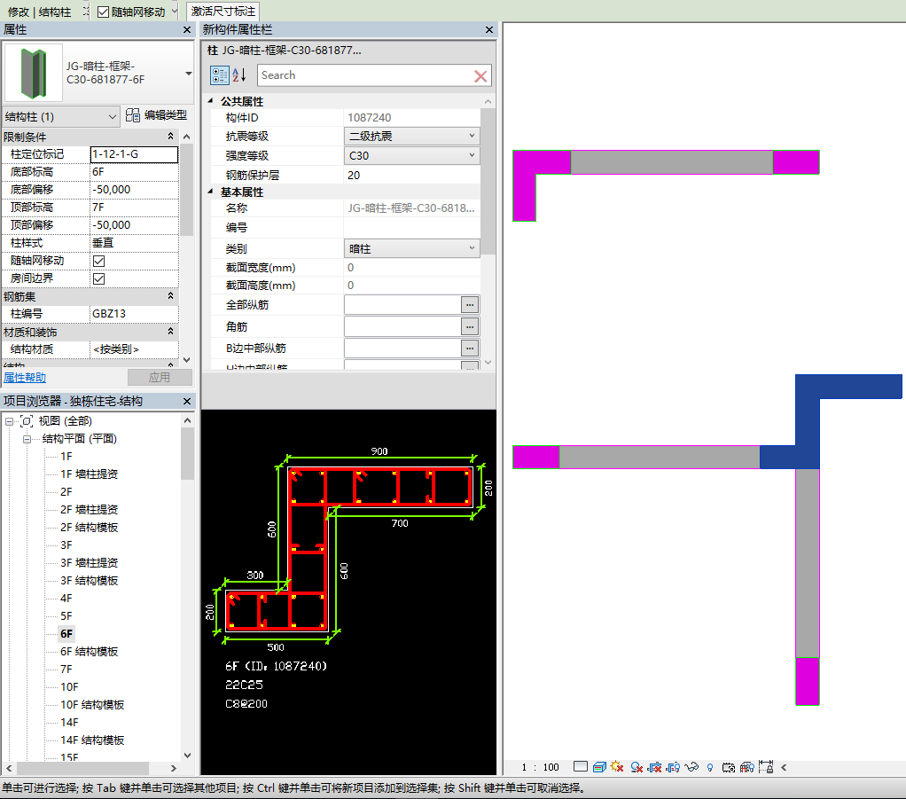906x799 pixels.
Task: Click the show analytical model icon
Action: (x=747, y=767)
